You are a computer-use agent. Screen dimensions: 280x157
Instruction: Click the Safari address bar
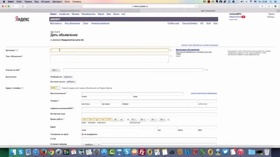pyautogui.click(x=140, y=6)
